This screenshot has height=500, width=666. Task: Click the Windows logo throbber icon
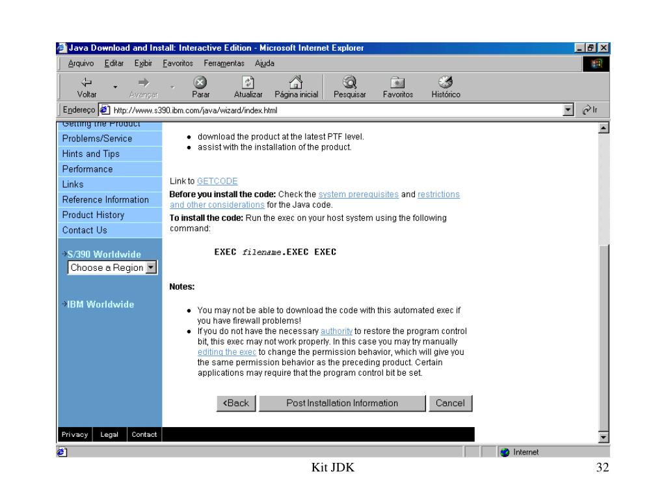(x=597, y=64)
